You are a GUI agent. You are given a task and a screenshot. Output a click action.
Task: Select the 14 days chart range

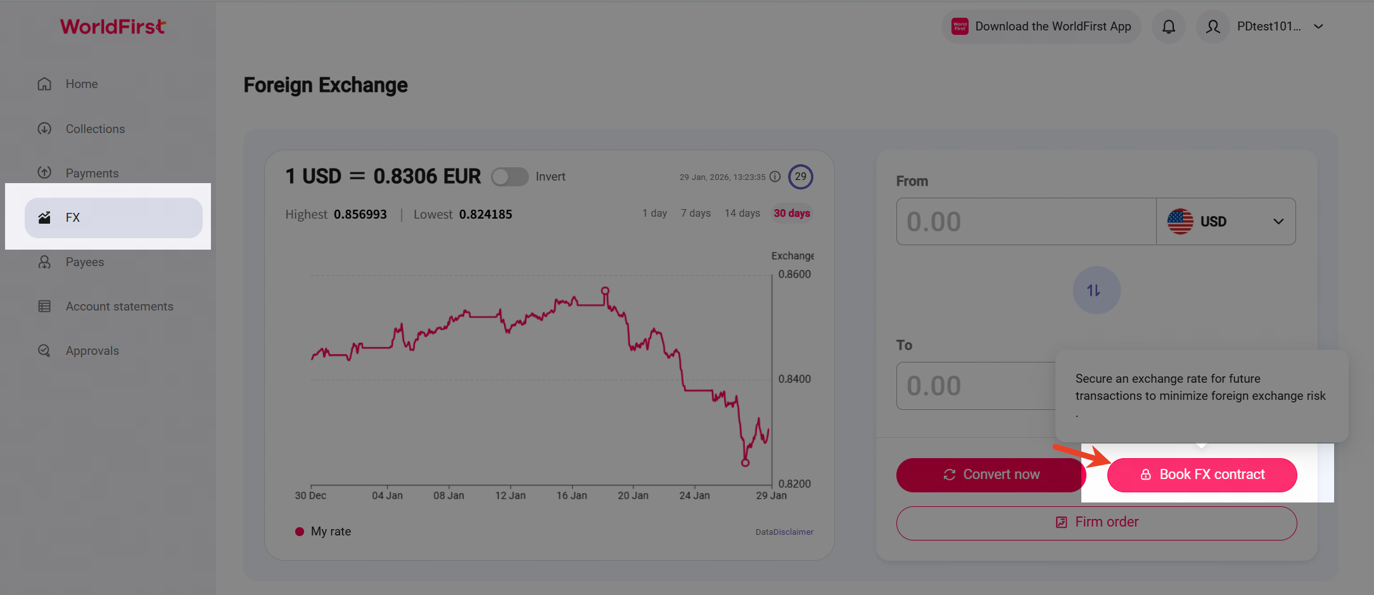742,214
